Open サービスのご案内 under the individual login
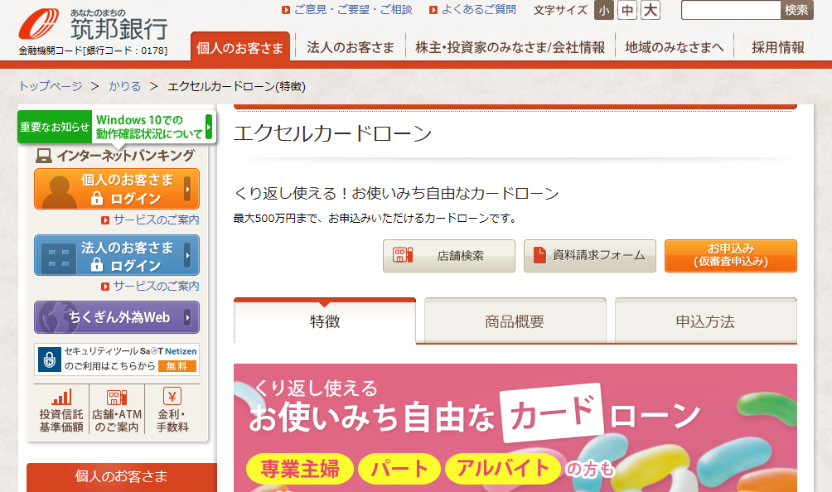This screenshot has width=832, height=492. pyautogui.click(x=156, y=219)
